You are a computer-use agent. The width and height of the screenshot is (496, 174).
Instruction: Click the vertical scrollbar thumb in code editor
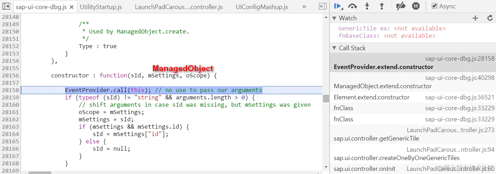pos(326,98)
